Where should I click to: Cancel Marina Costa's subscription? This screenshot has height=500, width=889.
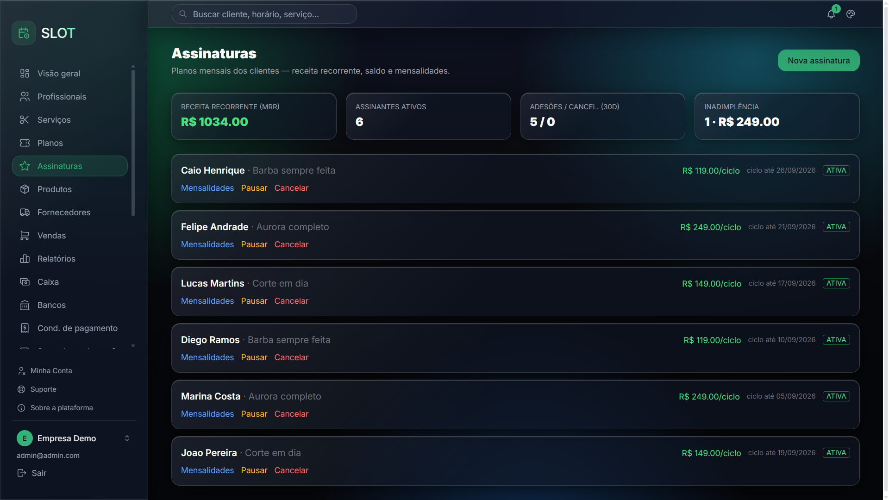point(291,414)
